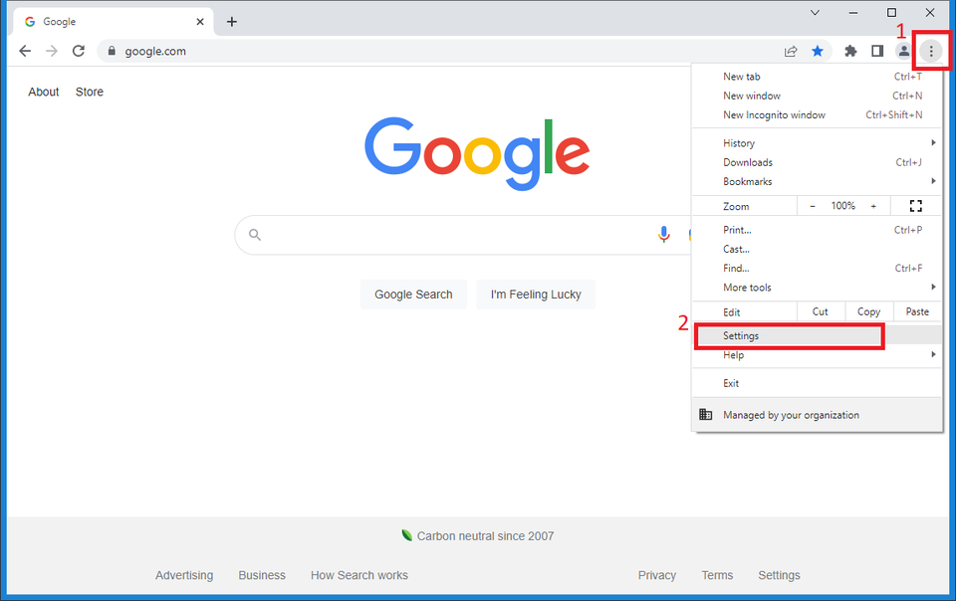Reload the page with the refresh icon
The image size is (956, 601).
click(79, 51)
